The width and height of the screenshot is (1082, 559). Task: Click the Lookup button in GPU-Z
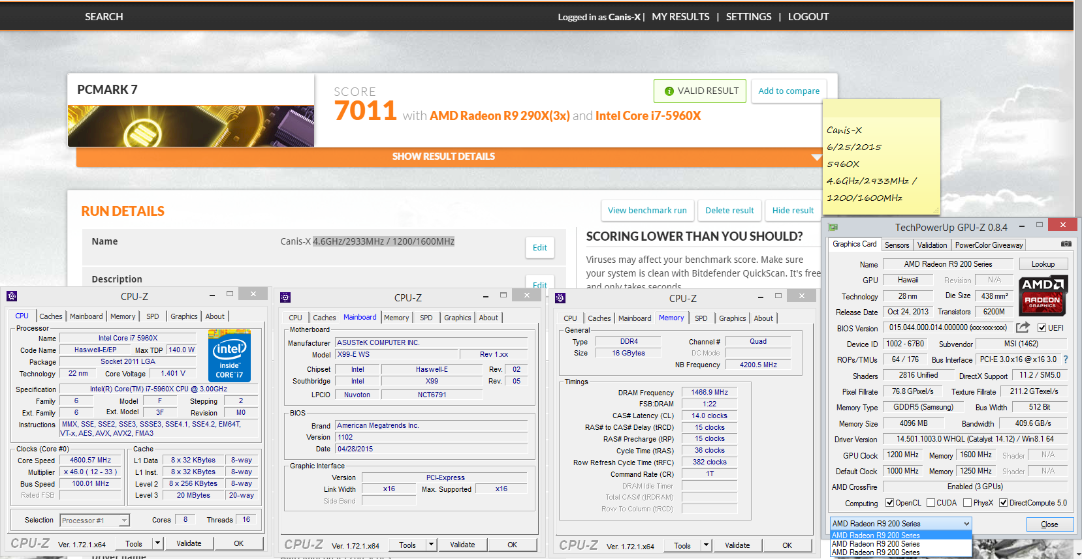point(1043,264)
